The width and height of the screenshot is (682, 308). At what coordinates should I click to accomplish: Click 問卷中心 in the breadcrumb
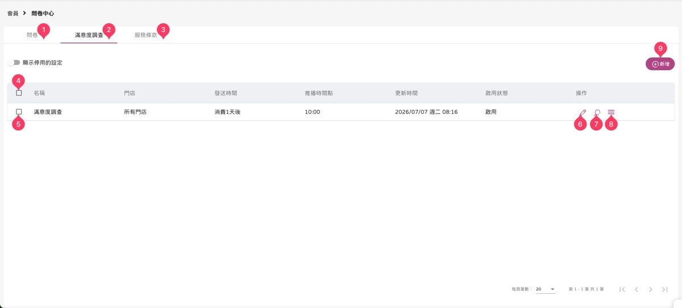click(x=43, y=13)
